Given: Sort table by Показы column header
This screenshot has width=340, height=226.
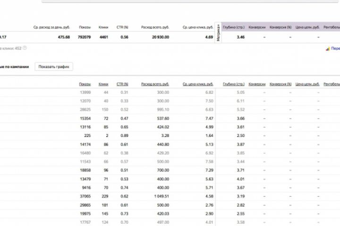Looking at the screenshot, I should (x=85, y=84).
